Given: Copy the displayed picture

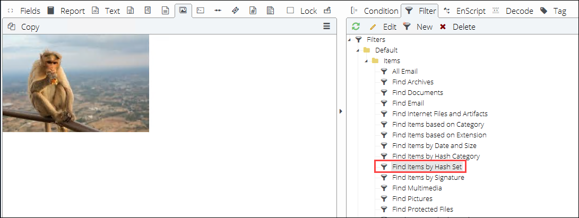Looking at the screenshot, I should 23,27.
